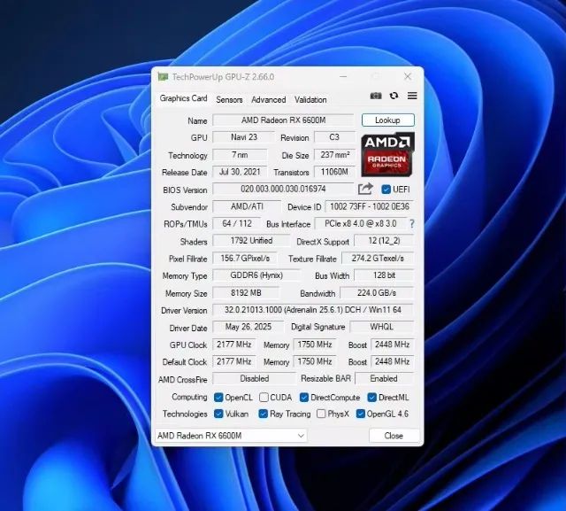Click the Default Clock row Boost 2448 MHz
566x511 pixels.
click(393, 361)
